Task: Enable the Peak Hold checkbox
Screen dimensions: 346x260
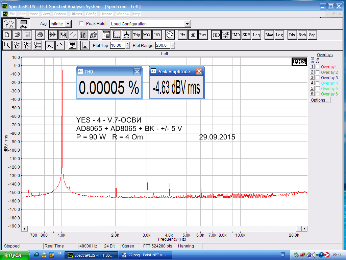Action: tap(81, 24)
